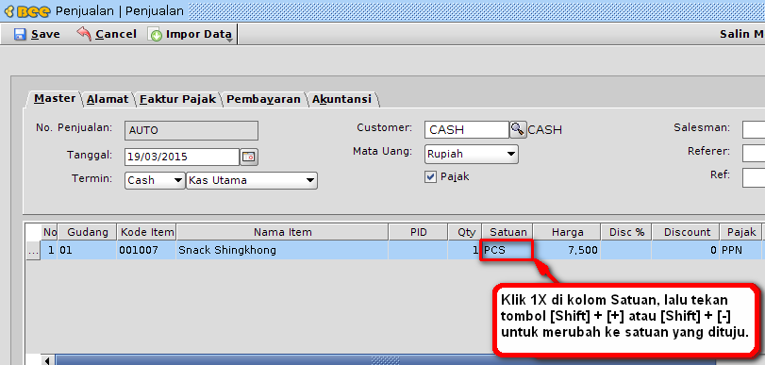The height and width of the screenshot is (365, 765).
Task: Click the Snack Shingkhong item name cell
Action: pyautogui.click(x=282, y=250)
